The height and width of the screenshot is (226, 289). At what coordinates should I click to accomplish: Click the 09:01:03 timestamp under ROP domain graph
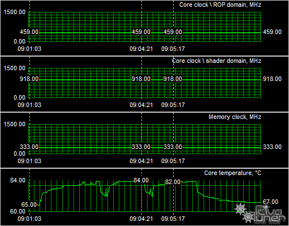click(x=29, y=49)
